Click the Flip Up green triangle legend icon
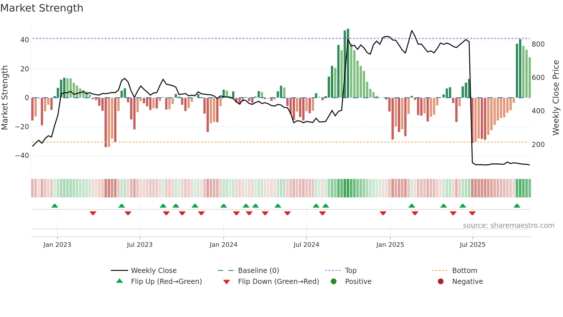 tap(119, 281)
